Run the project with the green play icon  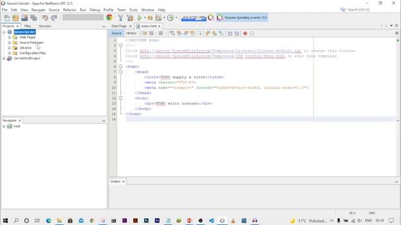[x=140, y=17]
